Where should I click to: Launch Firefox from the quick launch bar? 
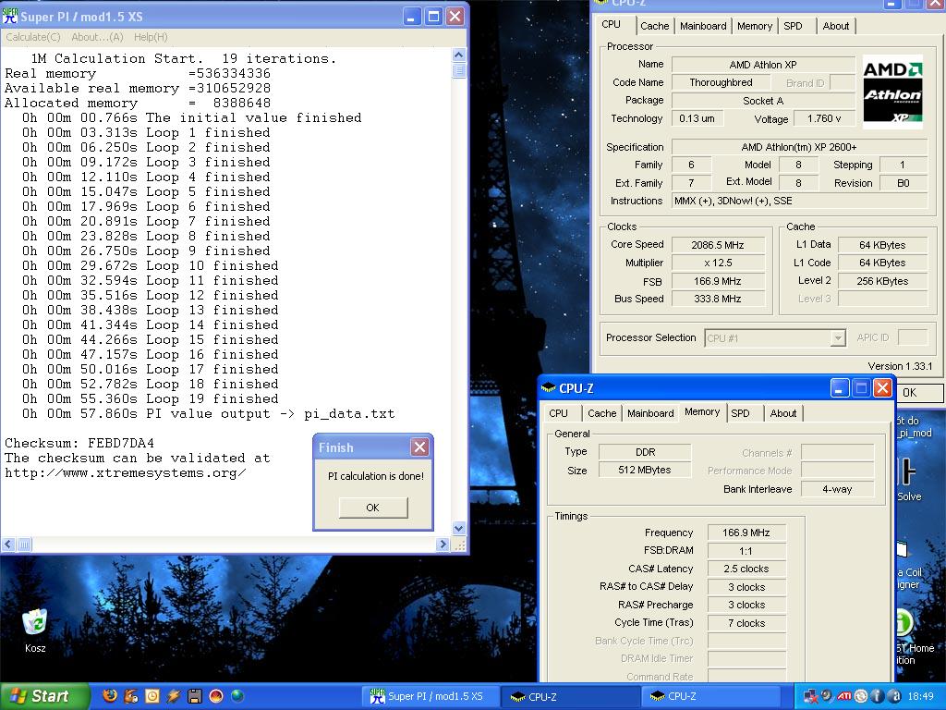[110, 696]
